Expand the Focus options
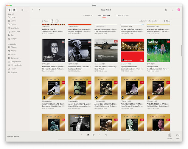 (x=45, y=21)
